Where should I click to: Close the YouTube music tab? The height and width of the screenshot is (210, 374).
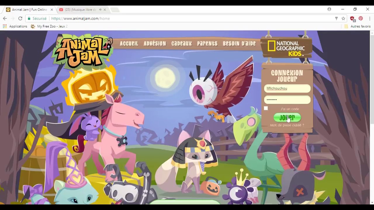click(105, 10)
